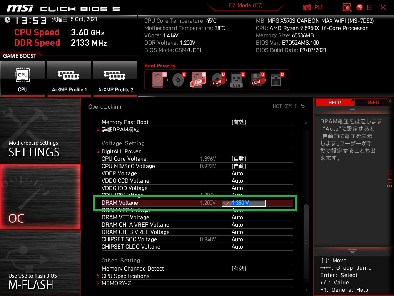Image resolution: width=394 pixels, height=296 pixels.
Task: Change the Memory Changed Detect setting
Action: click(239, 269)
